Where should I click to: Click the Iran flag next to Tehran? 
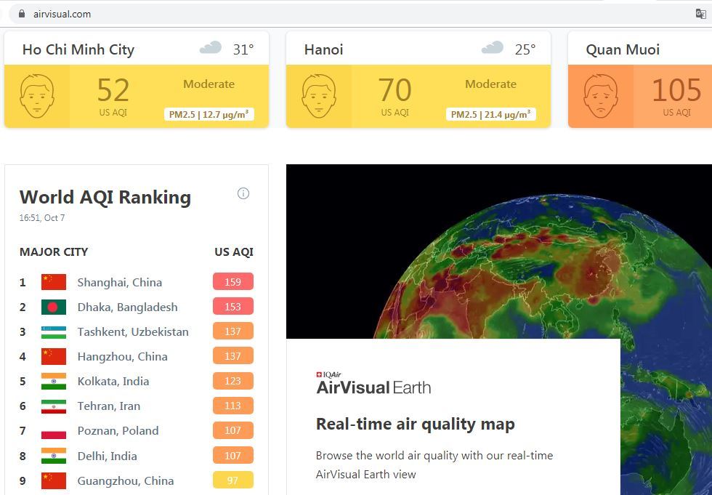(x=54, y=406)
